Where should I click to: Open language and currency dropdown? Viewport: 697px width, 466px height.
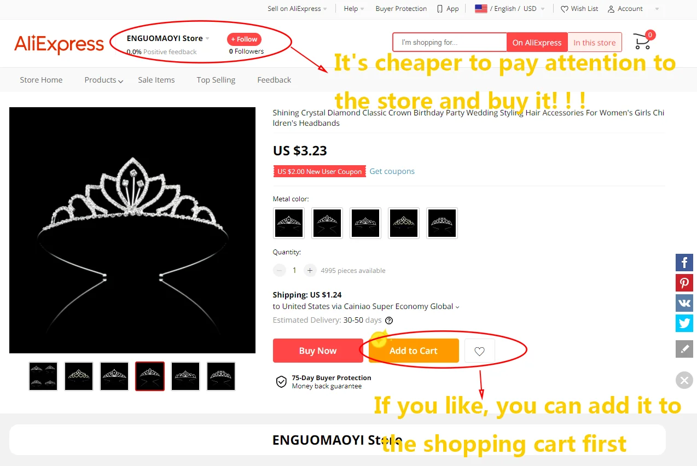[510, 9]
